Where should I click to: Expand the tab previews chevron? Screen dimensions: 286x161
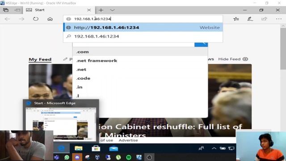click(x=112, y=10)
